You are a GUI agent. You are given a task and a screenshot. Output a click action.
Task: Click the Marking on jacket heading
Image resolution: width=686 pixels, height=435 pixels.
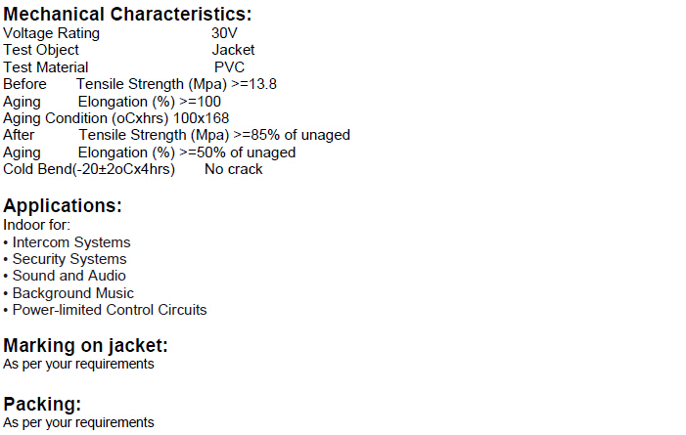[86, 345]
